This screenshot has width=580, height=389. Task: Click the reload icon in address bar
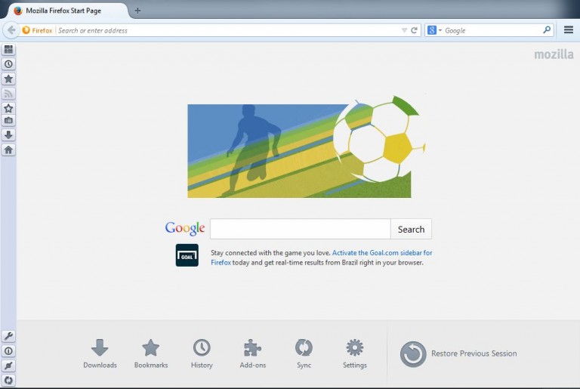pyautogui.click(x=415, y=30)
